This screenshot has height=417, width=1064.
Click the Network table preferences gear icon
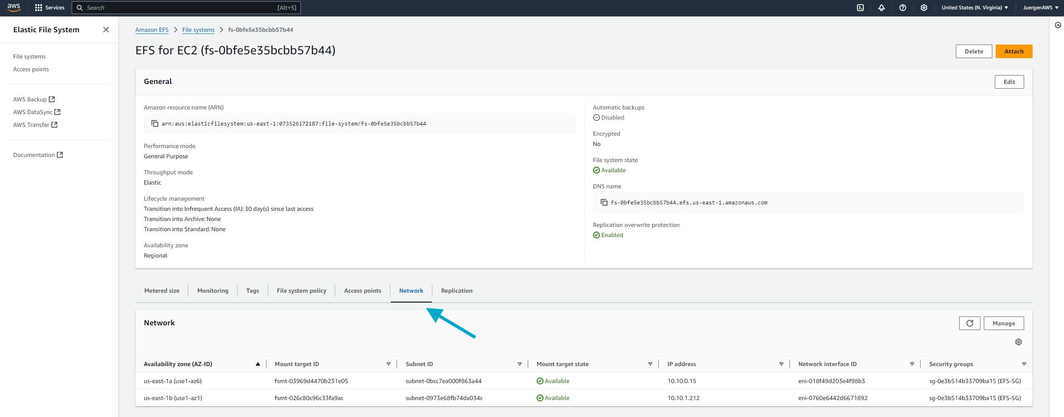(x=1018, y=342)
